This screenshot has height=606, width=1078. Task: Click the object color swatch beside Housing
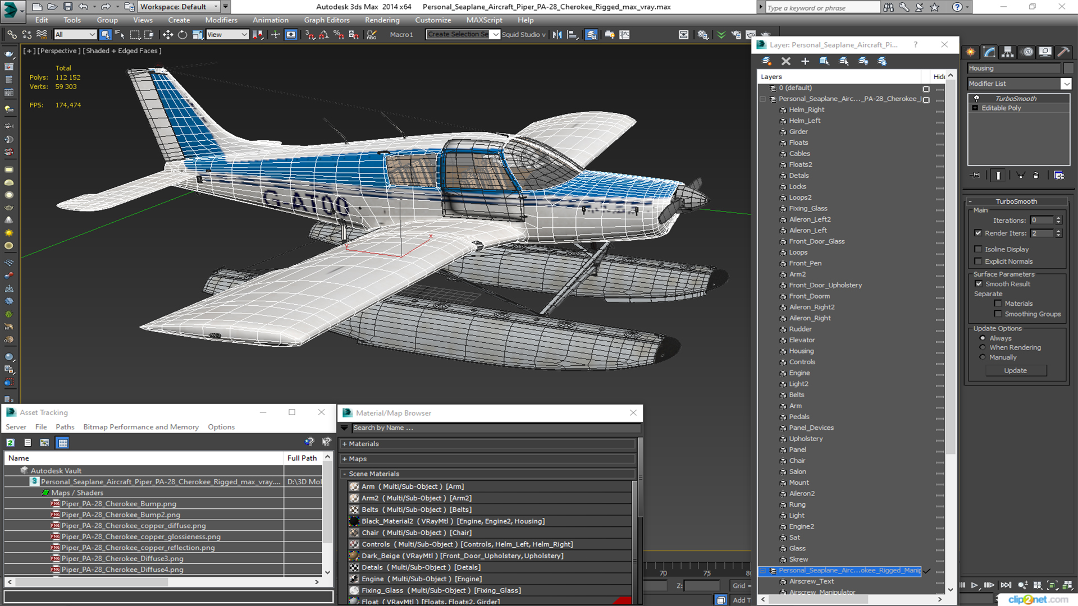tap(1068, 68)
